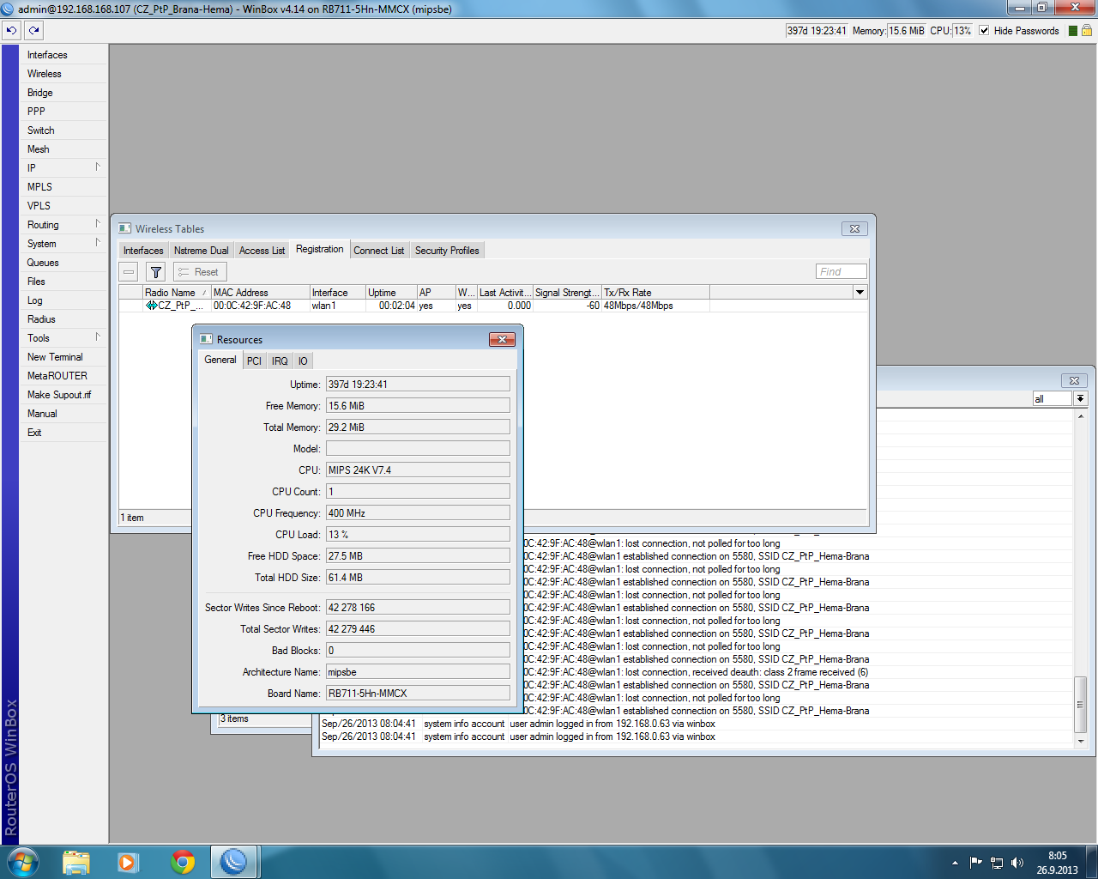Click the Wireless Tables window icon
This screenshot has width=1098, height=879.
tap(125, 228)
